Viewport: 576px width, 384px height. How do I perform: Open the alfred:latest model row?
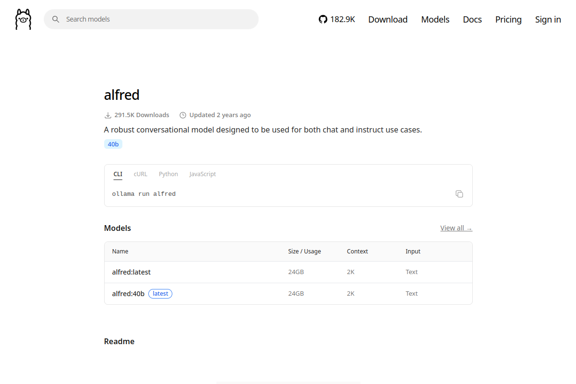point(288,272)
